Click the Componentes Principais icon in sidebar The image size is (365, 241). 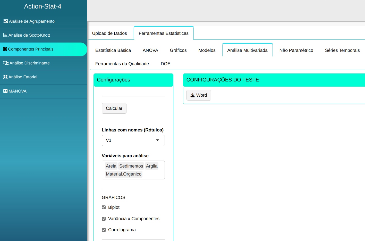click(5, 49)
